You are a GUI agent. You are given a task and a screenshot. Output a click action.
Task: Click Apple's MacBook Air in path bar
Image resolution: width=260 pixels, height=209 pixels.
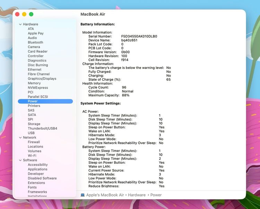tap(105, 195)
